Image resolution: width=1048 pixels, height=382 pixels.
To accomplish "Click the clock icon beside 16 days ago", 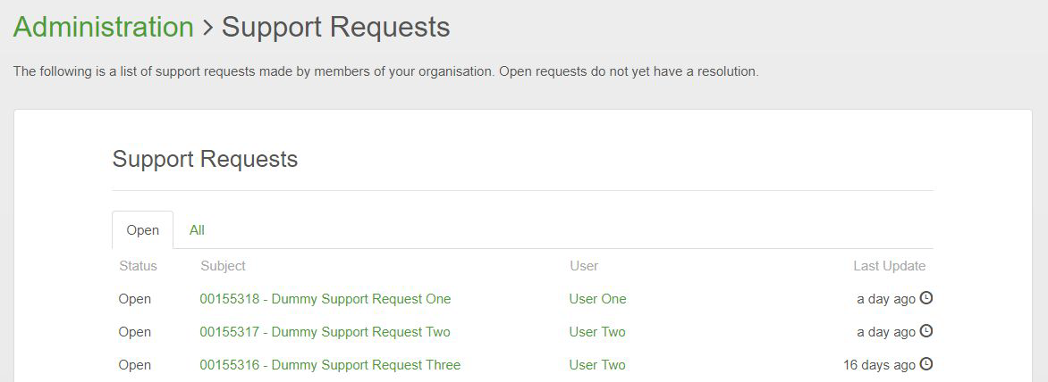I will coord(926,364).
